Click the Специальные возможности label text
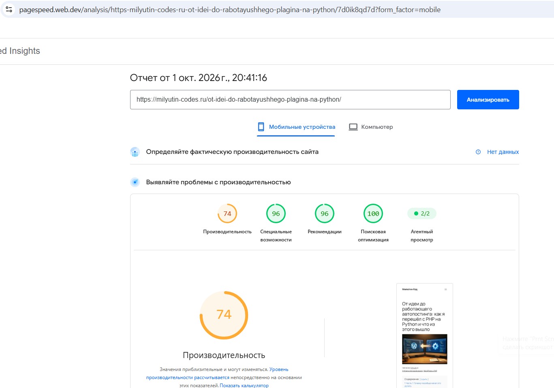 point(276,236)
